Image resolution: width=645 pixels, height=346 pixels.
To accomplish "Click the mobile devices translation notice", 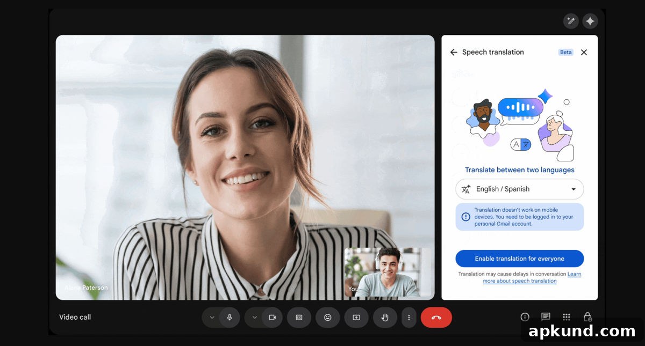I will pyautogui.click(x=519, y=217).
